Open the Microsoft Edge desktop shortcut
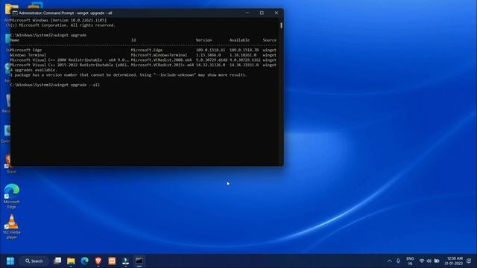 pos(12,197)
